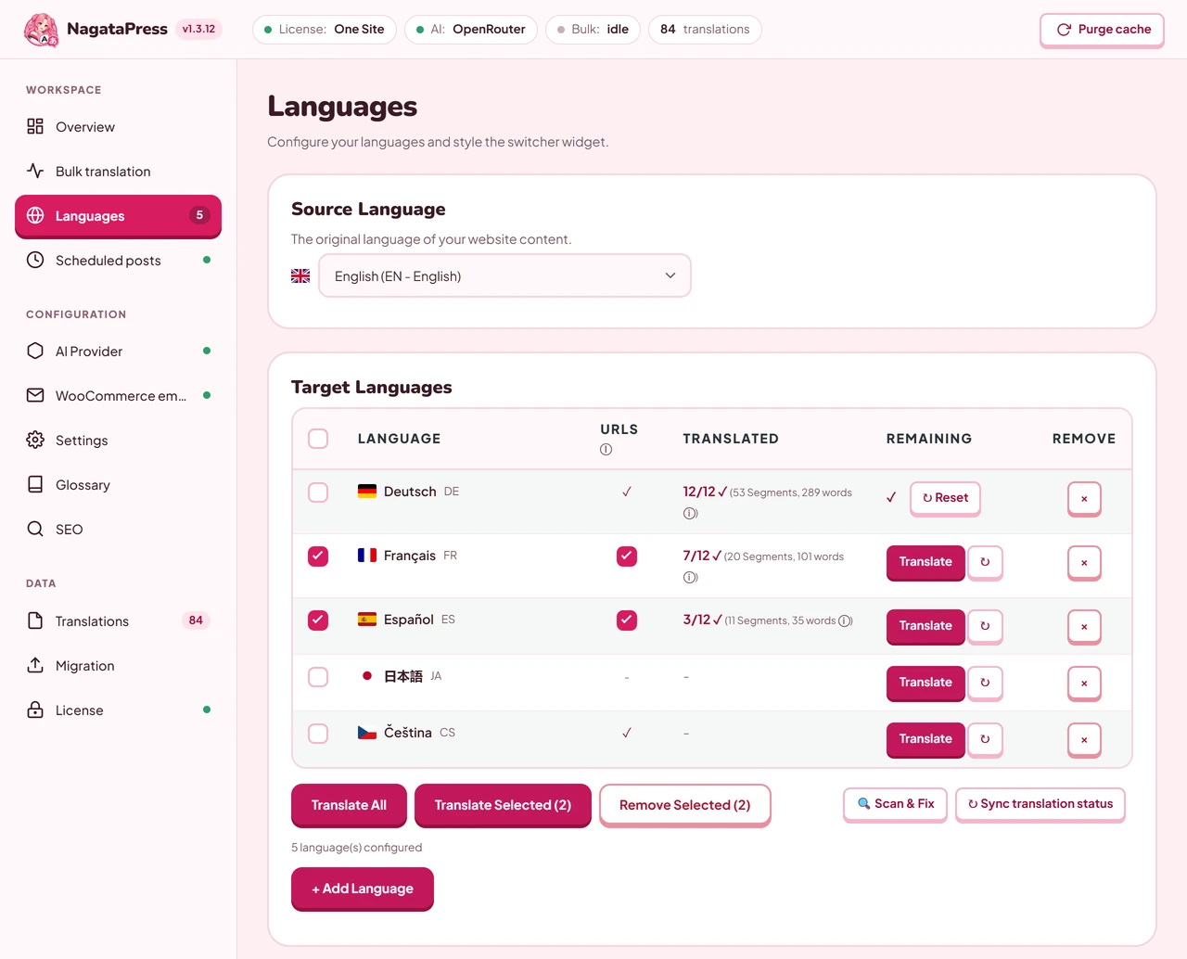Viewport: 1187px width, 959px height.
Task: Check the Čeština row checkbox
Action: [318, 734]
